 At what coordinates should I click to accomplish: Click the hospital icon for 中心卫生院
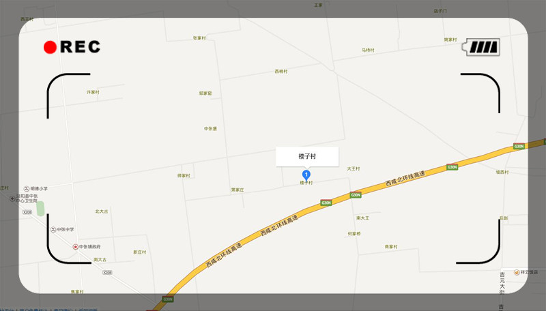[12, 198]
